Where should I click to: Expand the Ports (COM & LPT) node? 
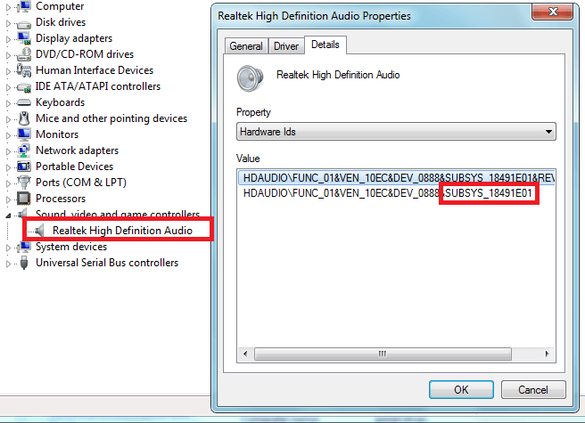click(8, 183)
